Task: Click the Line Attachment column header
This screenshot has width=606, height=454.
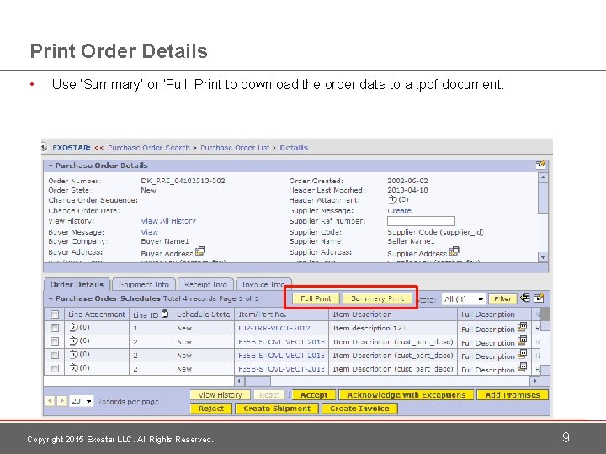Action: (x=97, y=314)
